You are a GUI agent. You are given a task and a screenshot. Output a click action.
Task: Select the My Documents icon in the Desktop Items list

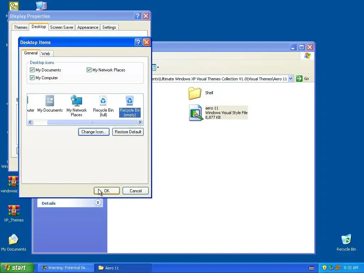click(50, 104)
